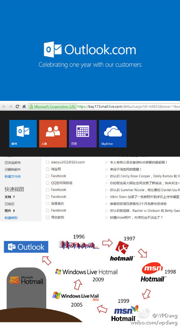The height and width of the screenshot is (328, 180).
Task: Open subject 妖精show照片，大师兄也不淡定了？
Action: point(136,218)
